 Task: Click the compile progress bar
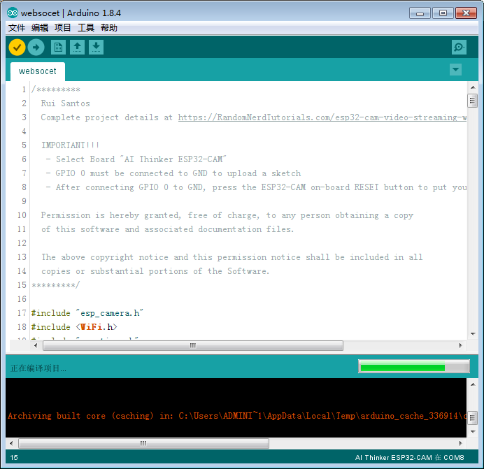[x=414, y=367]
